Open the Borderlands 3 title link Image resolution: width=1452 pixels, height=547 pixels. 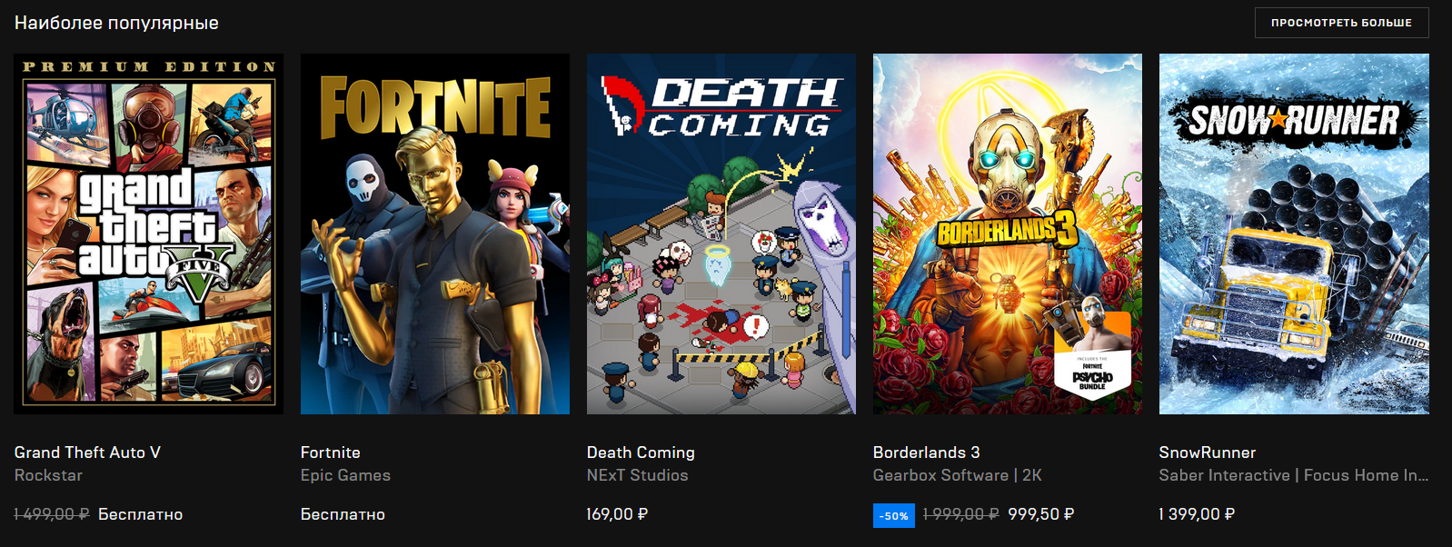point(927,453)
